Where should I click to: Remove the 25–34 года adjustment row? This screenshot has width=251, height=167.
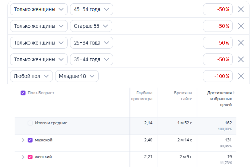point(241,43)
